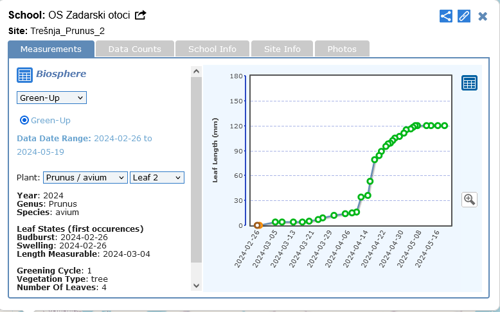Click the magnifier zoom chart icon
The height and width of the screenshot is (312, 500).
coord(469,199)
